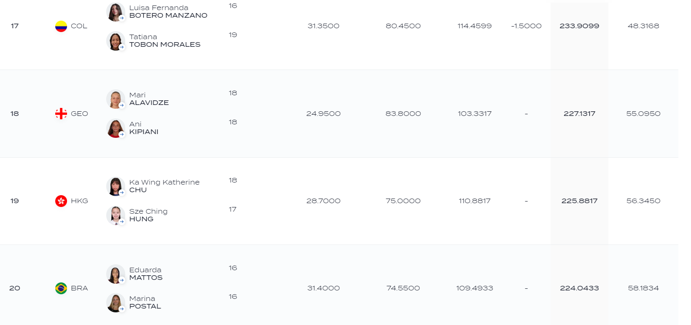Click the Georgia flag icon
Screen dimensions: 691x325
(x=61, y=114)
